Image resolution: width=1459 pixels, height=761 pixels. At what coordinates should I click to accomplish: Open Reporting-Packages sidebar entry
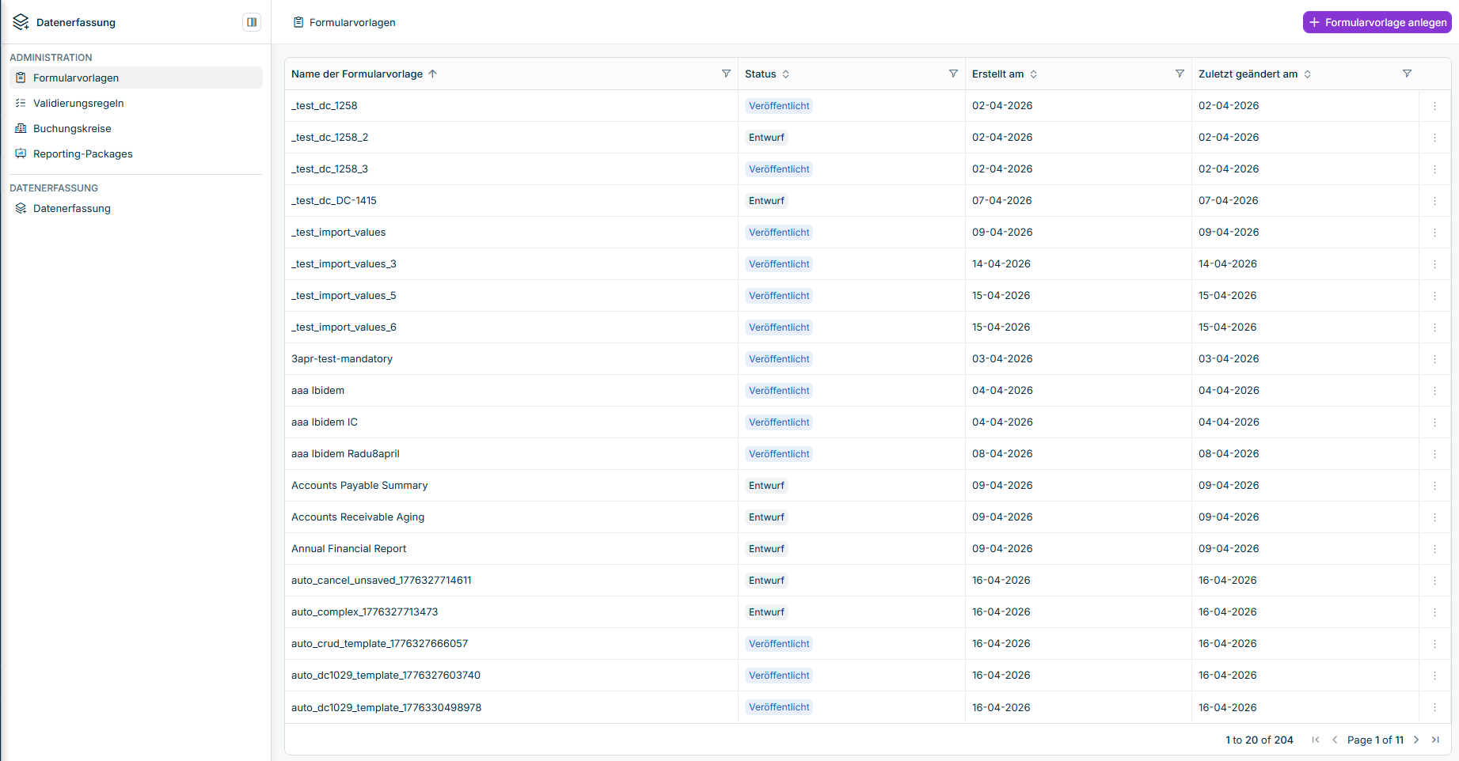click(x=82, y=153)
